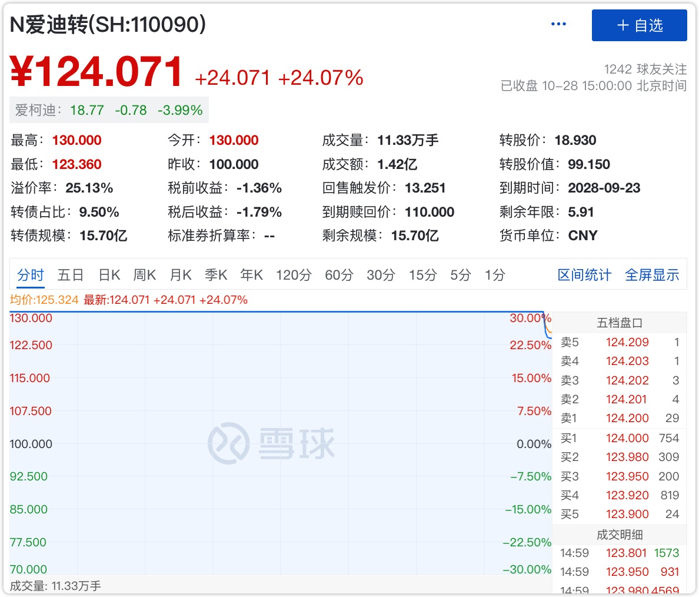Viewport: 699px width, 597px height.
Task: Click 全屏显示 to show fullscreen chart
Action: [x=652, y=275]
